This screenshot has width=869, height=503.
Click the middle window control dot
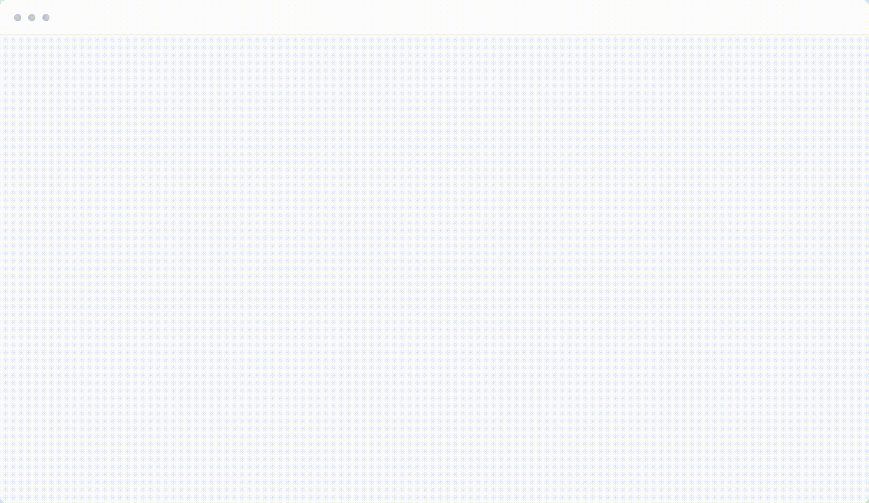point(32,18)
